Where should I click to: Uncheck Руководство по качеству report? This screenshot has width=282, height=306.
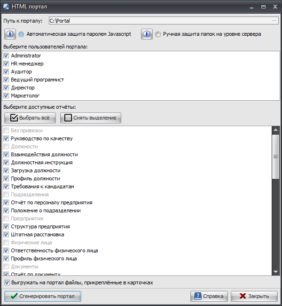[x=6, y=138]
